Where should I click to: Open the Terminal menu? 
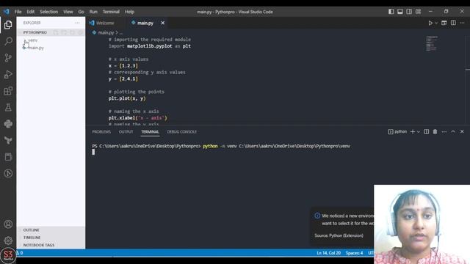click(x=111, y=12)
